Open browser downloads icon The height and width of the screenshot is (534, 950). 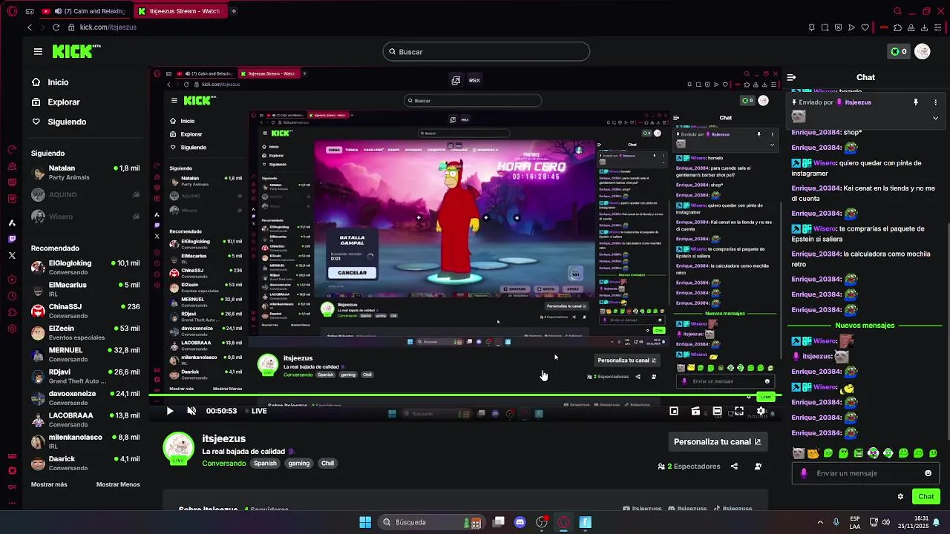924,27
